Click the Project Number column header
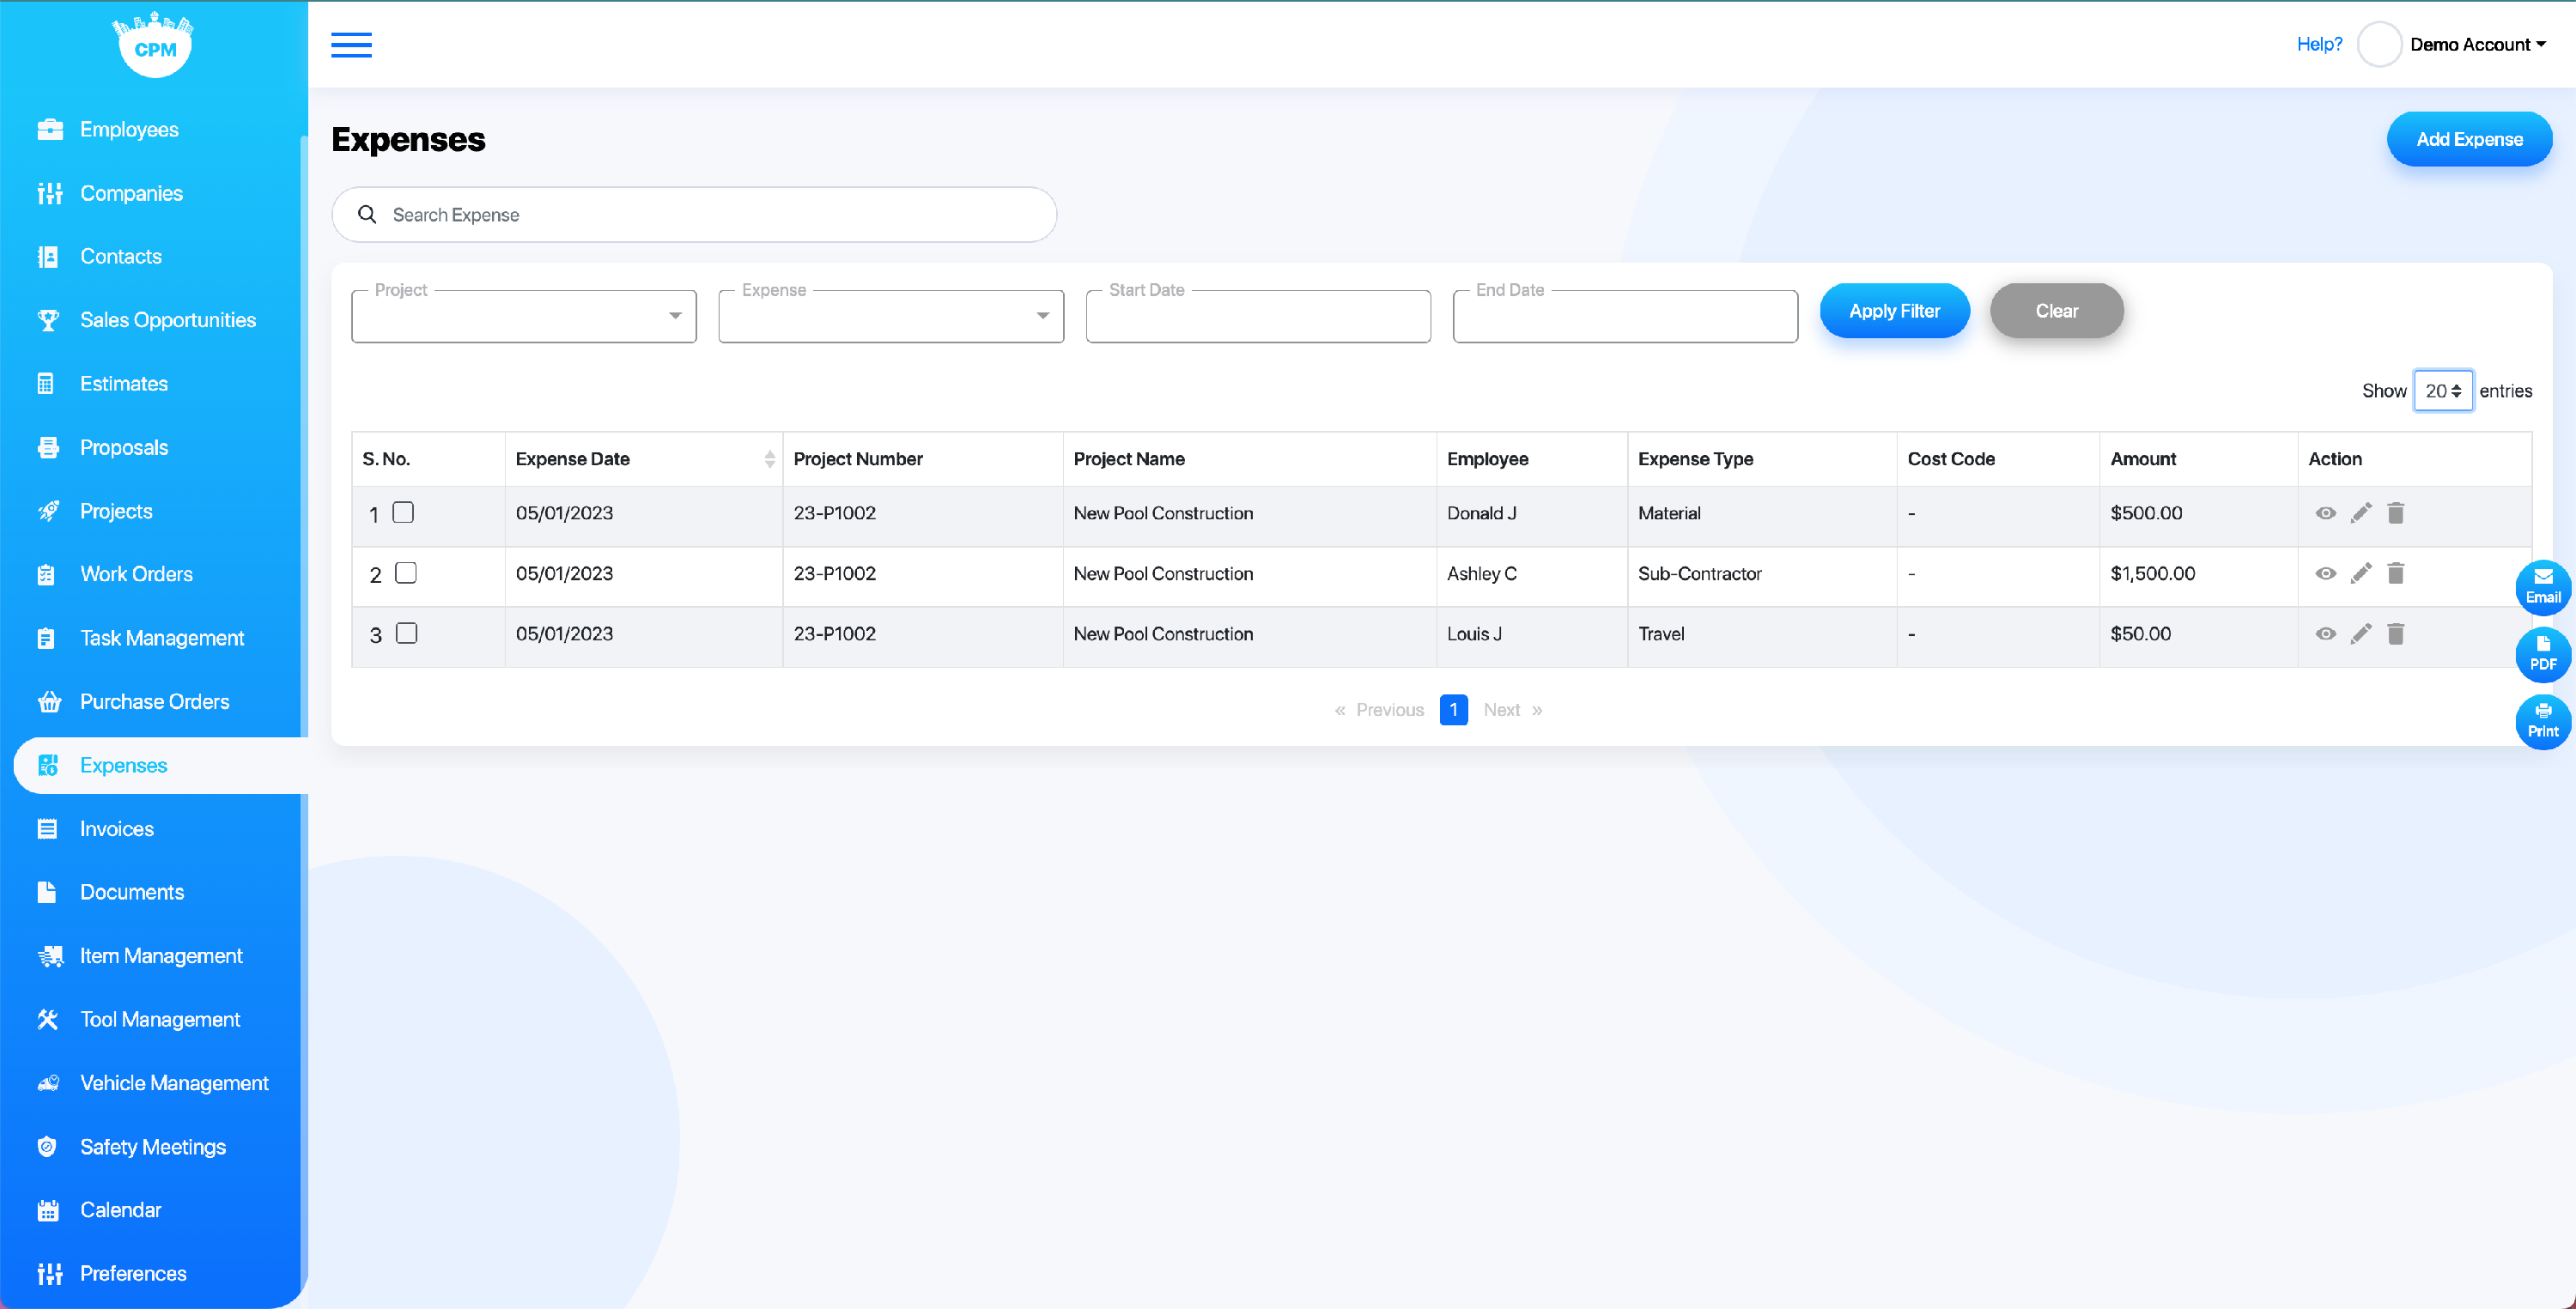 [922, 459]
